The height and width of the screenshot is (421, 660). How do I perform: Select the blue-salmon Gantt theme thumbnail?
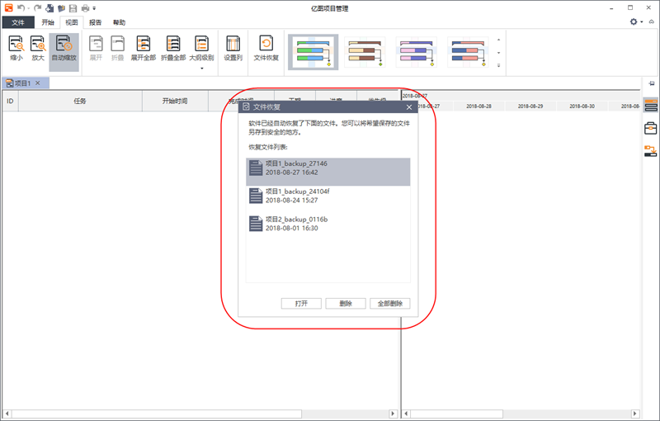coord(468,52)
